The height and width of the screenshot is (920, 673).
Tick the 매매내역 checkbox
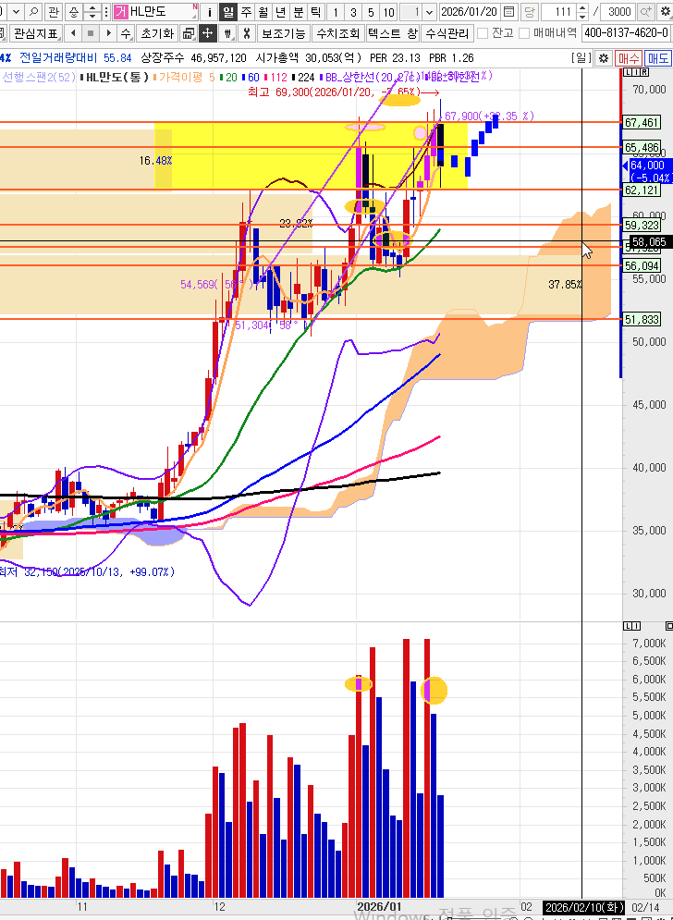(524, 33)
